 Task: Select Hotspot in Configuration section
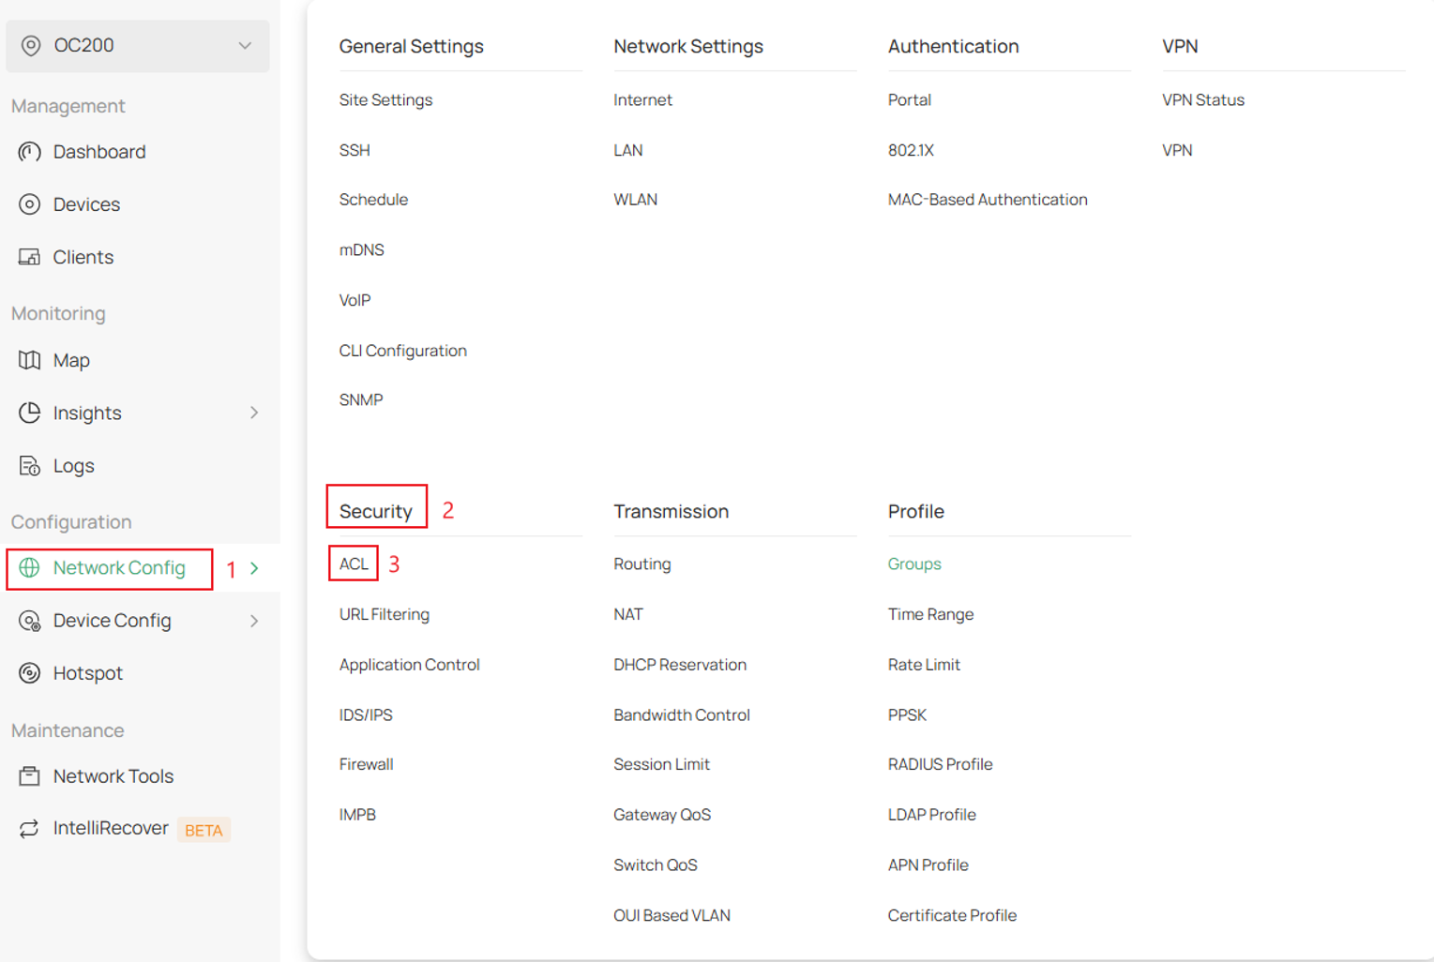coord(88,673)
